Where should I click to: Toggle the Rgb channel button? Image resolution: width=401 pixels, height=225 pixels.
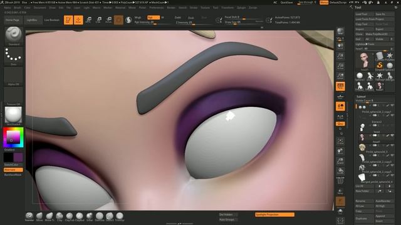tap(153, 17)
